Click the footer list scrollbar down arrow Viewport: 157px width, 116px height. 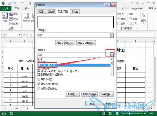coord(112,74)
